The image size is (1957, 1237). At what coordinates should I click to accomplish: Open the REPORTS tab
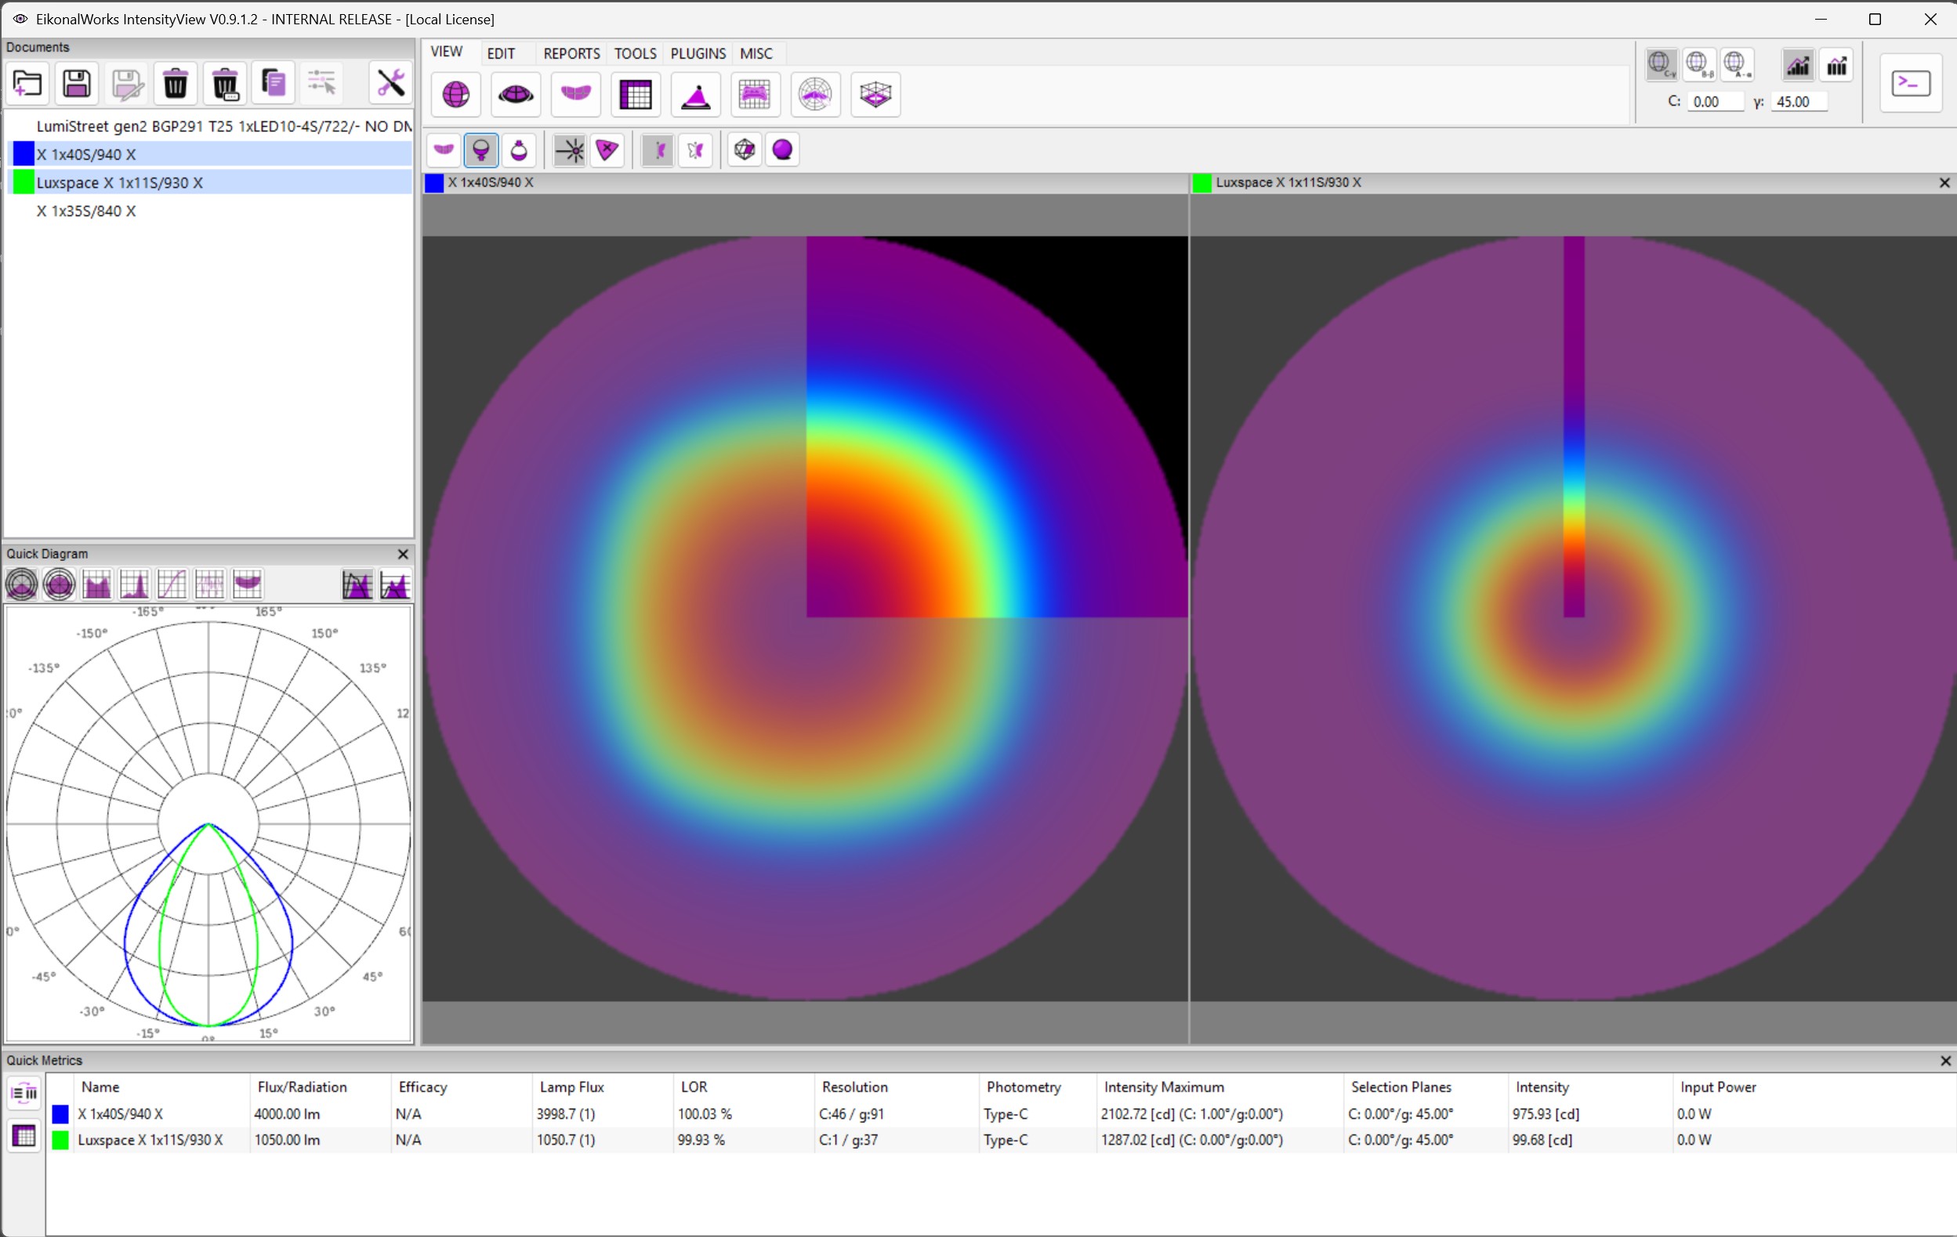[x=571, y=53]
